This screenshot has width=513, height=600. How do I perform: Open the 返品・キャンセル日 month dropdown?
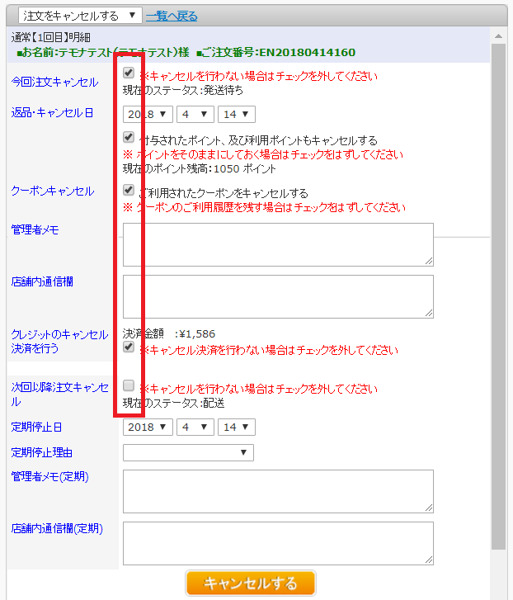195,114
